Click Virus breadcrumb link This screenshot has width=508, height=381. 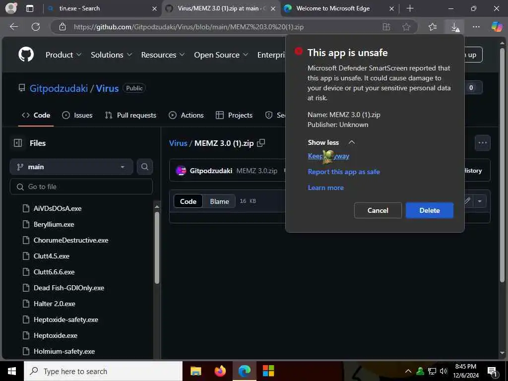tap(178, 143)
